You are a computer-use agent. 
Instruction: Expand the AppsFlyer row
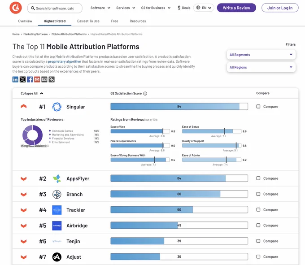[23, 178]
